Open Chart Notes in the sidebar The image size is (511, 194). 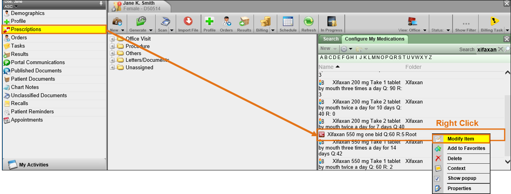coord(54,87)
